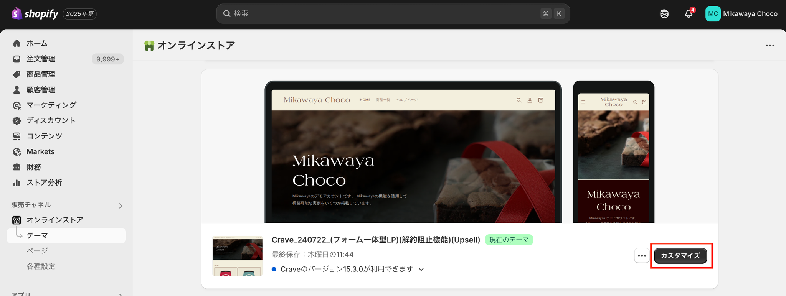The width and height of the screenshot is (786, 296).
Task: Click the bank icon beside 財務
Action: (x=17, y=167)
